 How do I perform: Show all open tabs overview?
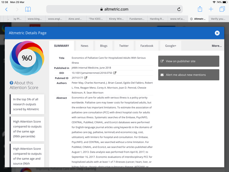(x=222, y=9)
